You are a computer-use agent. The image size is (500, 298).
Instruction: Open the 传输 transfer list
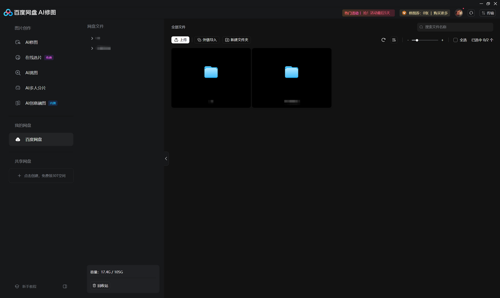[x=487, y=13]
